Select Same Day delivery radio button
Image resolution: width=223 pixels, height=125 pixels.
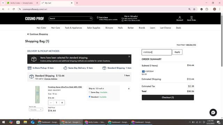tap(90, 92)
